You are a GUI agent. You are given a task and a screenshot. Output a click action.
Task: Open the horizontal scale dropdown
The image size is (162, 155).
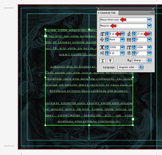point(122,48)
